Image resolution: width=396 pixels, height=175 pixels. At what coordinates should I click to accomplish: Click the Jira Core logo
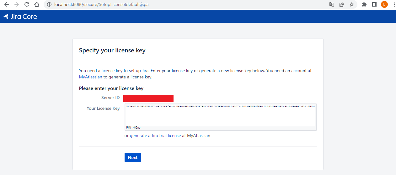tap(20, 17)
